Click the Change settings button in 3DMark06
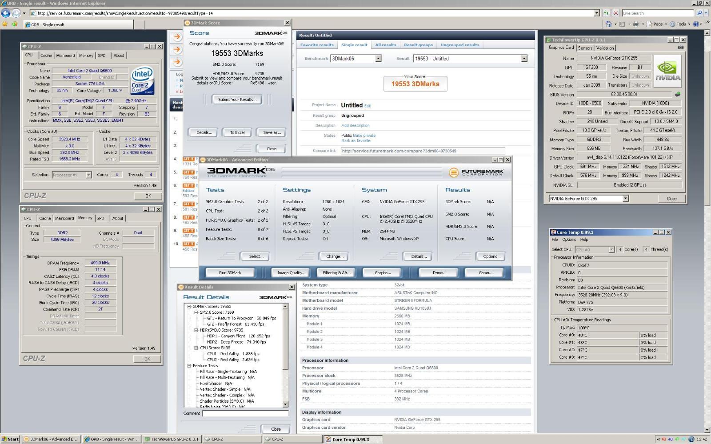Image resolution: width=711 pixels, height=444 pixels. click(335, 256)
